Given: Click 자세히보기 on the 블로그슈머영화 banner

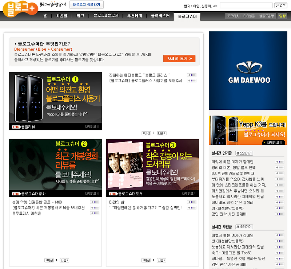Looking at the screenshot, I should click(92, 193).
